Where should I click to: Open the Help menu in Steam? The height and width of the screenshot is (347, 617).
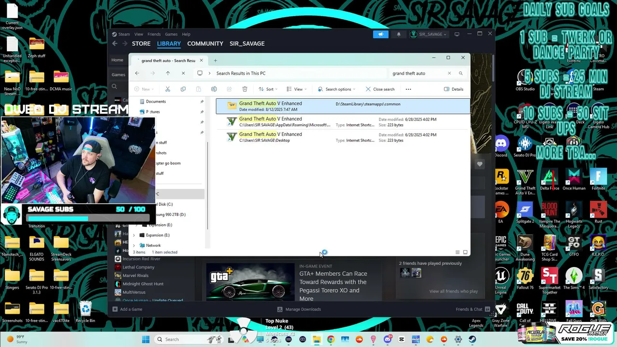[186, 34]
